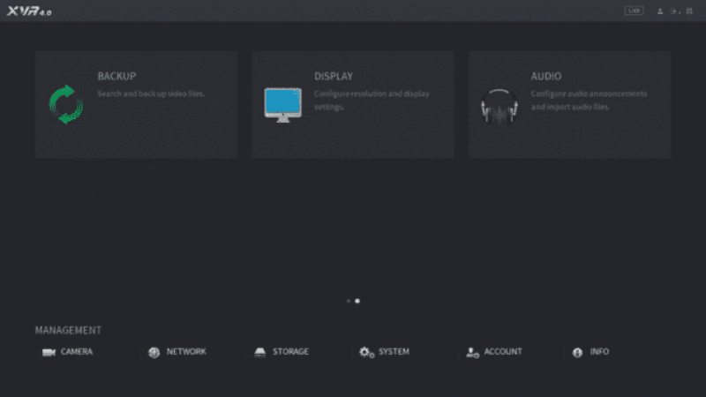
Task: Click the MANAGEMENT heading text
Action: pos(69,330)
